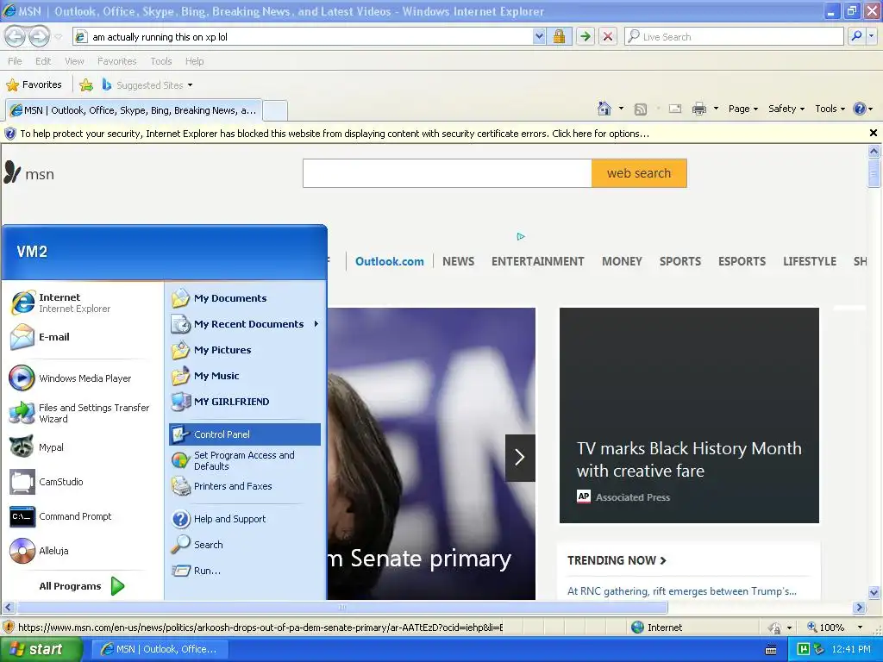
Task: Click the Add to Favorites Bar icon
Action: (86, 85)
